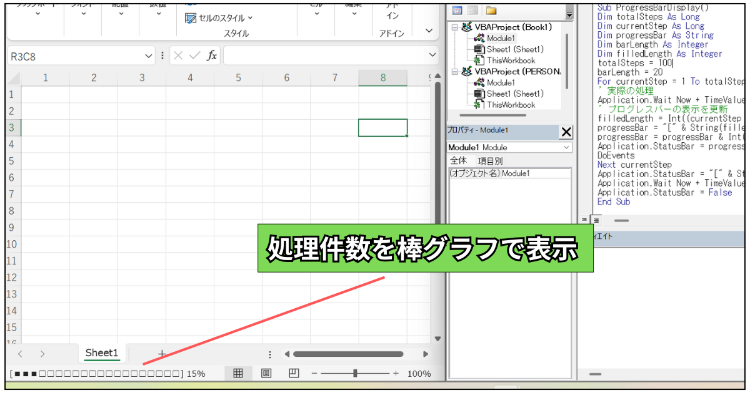Screen dimensions: 750x393
Task: Select column header 1
Action: (45, 78)
